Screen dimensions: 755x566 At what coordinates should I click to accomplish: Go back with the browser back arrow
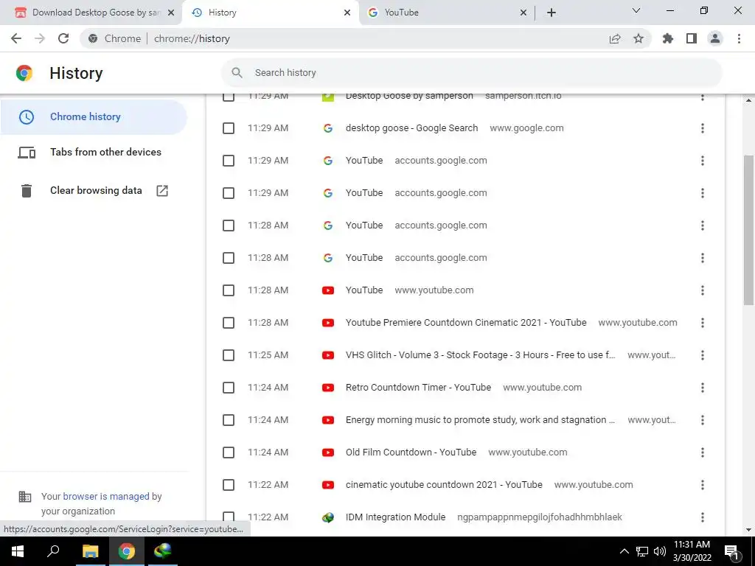[x=16, y=38]
